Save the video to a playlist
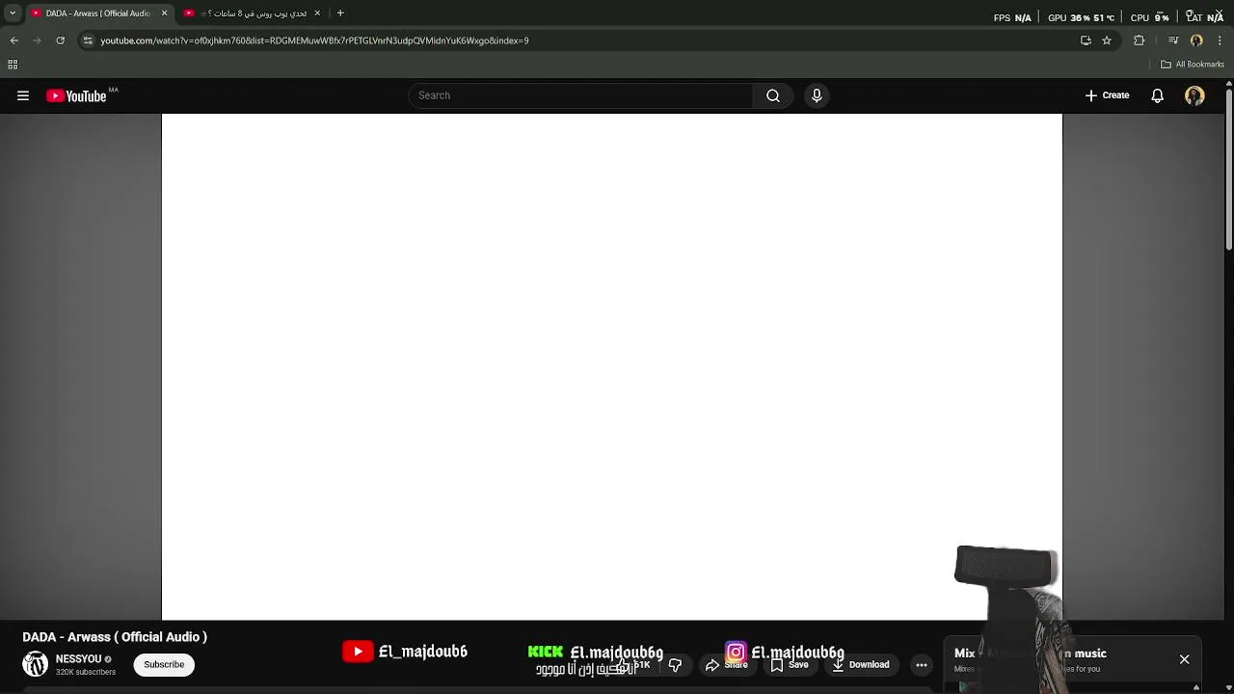1234x694 pixels. pyautogui.click(x=789, y=664)
